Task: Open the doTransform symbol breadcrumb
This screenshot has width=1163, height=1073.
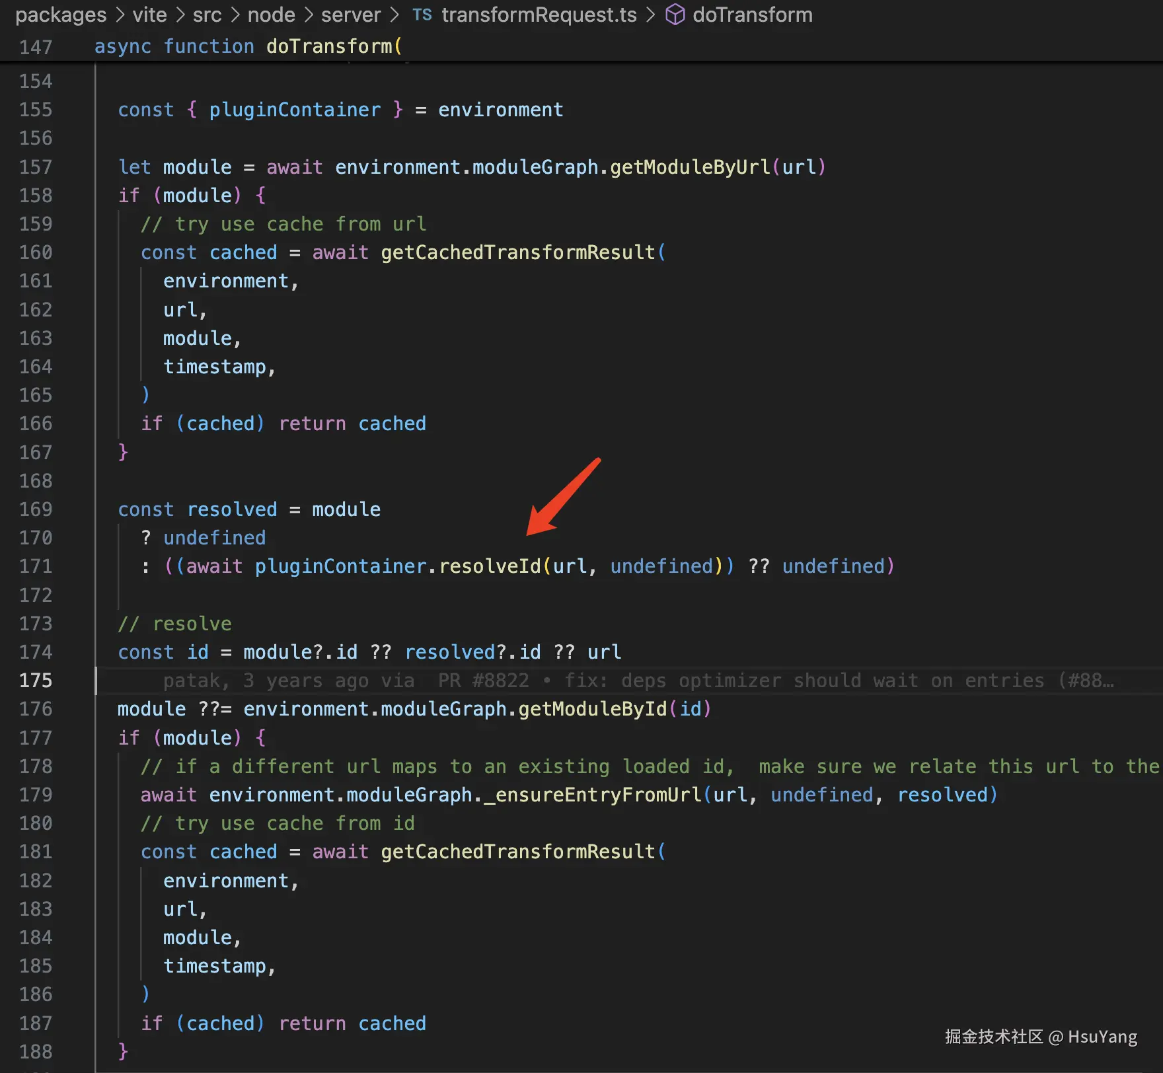Action: coord(753,15)
